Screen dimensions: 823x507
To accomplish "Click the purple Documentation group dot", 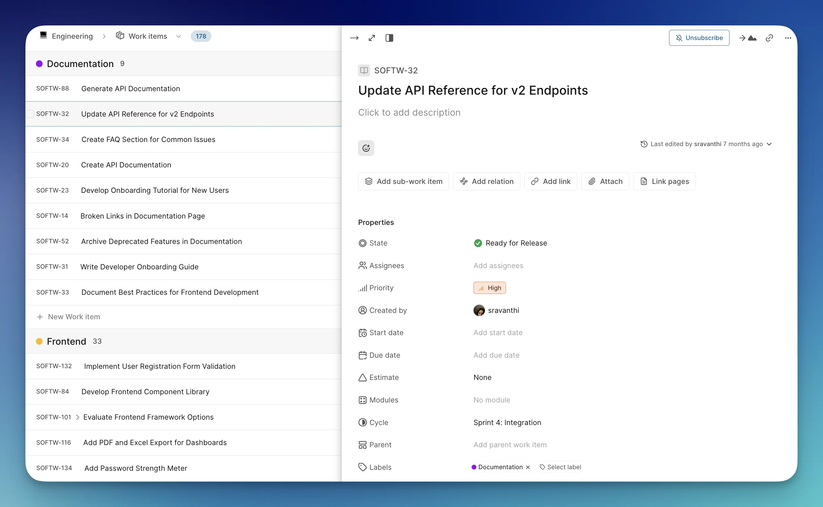I will (x=39, y=64).
